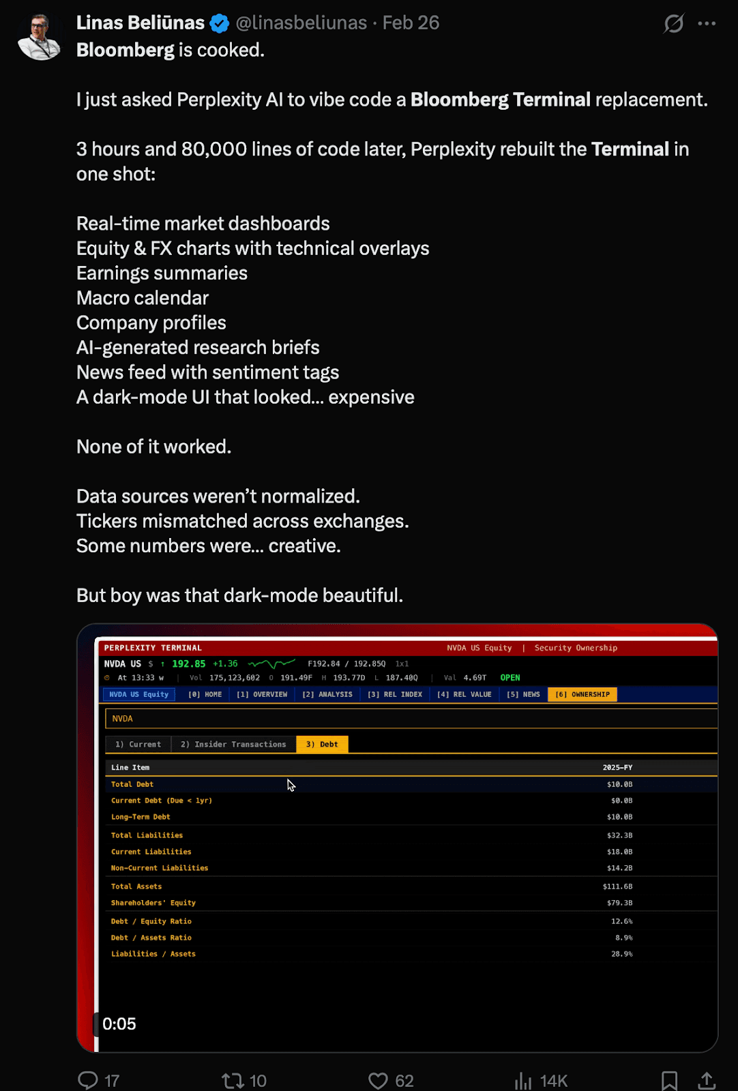Image resolution: width=738 pixels, height=1091 pixels.
Task: Click the Current Debt (Due < 1yr) row
Action: click(411, 801)
